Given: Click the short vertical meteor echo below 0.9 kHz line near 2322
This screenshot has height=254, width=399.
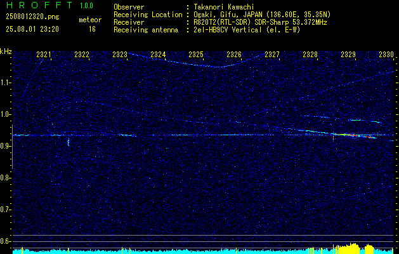Looking at the screenshot, I should (69, 142).
